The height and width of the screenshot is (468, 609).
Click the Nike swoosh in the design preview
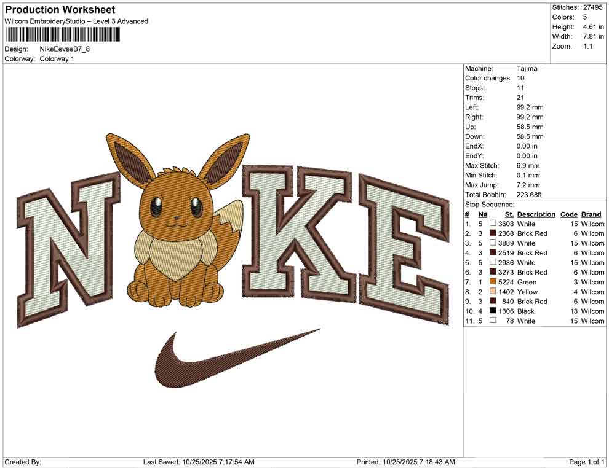pyautogui.click(x=237, y=359)
